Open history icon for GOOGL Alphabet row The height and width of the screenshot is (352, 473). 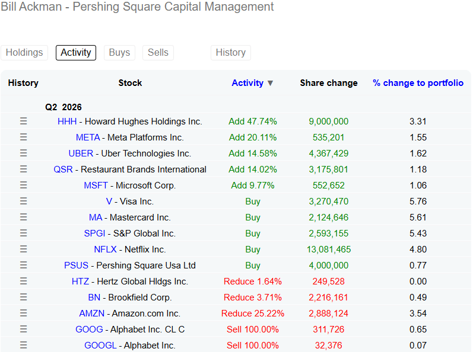24,345
